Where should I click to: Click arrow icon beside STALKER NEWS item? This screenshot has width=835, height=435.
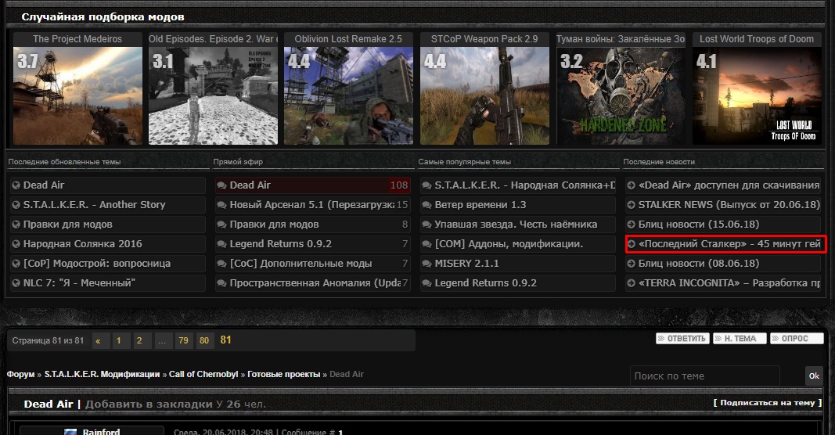tap(631, 205)
